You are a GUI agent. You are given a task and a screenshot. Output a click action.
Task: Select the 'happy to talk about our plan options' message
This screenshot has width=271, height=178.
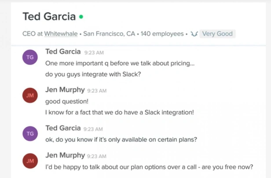149,167
